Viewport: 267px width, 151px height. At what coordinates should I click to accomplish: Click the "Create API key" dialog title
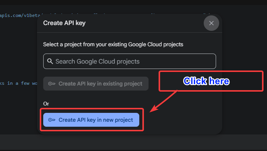click(x=64, y=23)
